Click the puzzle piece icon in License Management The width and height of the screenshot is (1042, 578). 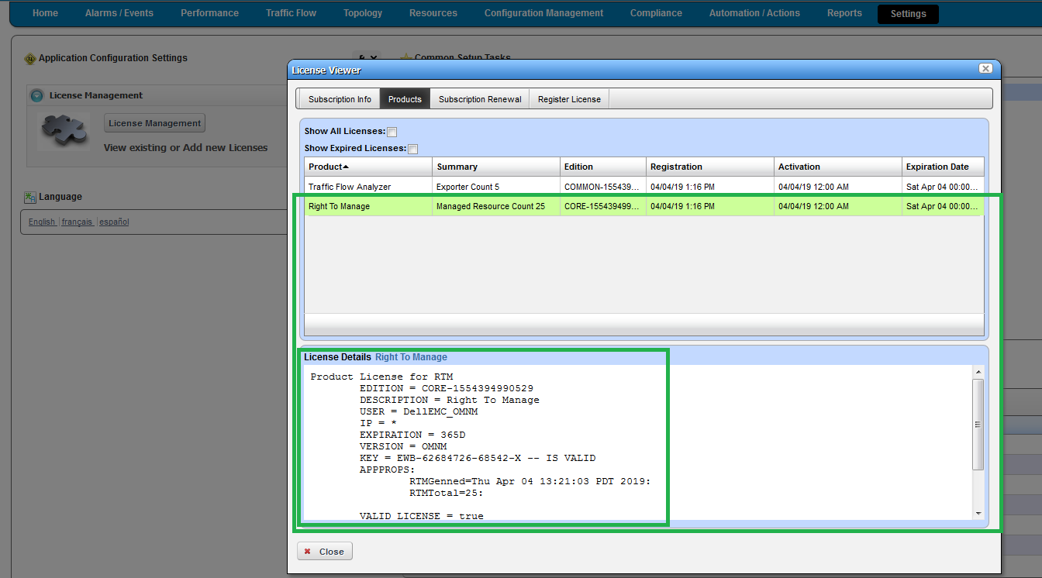tap(63, 130)
